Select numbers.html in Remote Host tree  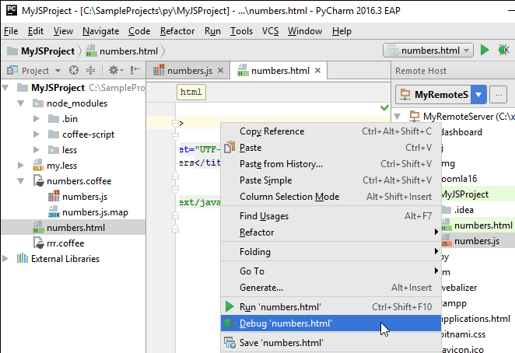(x=478, y=225)
